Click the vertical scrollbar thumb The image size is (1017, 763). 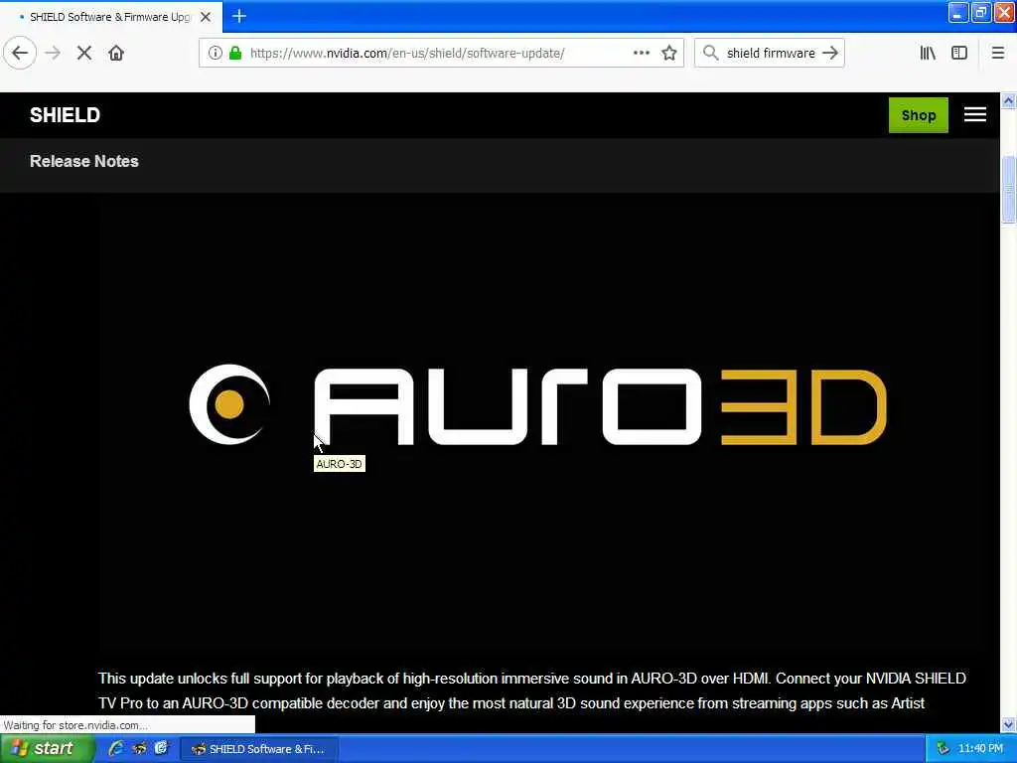tap(1009, 190)
